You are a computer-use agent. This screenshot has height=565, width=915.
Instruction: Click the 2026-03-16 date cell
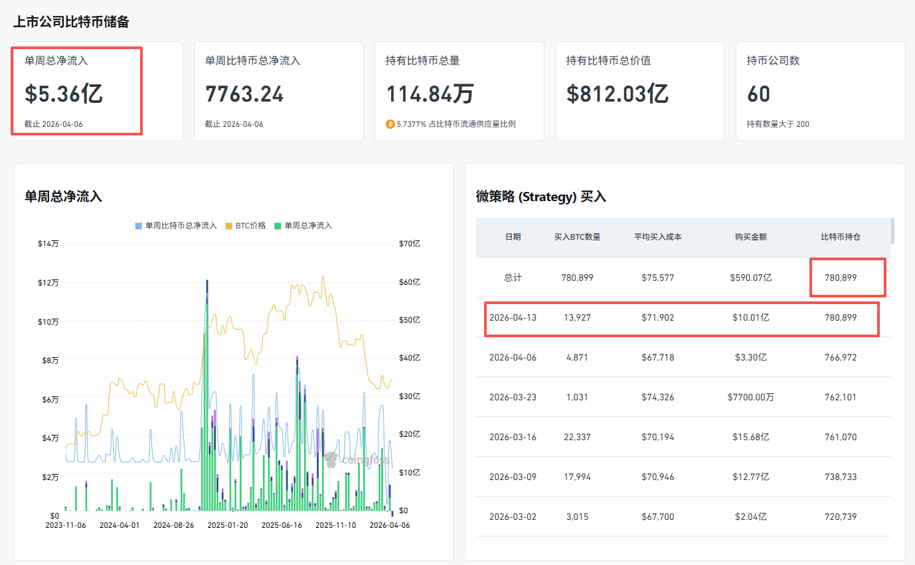pyautogui.click(x=513, y=437)
